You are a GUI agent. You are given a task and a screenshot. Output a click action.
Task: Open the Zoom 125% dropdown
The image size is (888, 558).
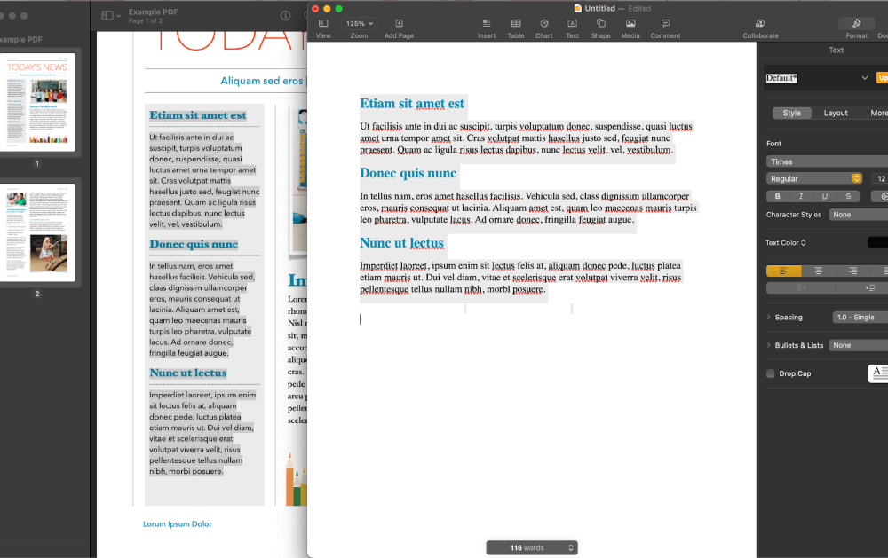coord(359,23)
